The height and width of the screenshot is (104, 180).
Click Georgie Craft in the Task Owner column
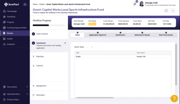[141, 56]
